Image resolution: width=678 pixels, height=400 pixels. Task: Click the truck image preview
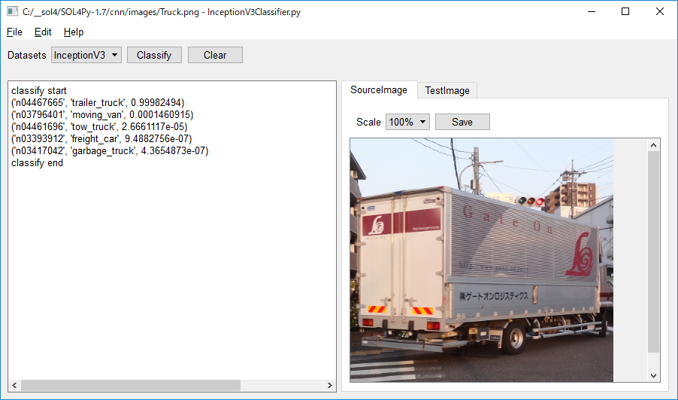point(481,260)
